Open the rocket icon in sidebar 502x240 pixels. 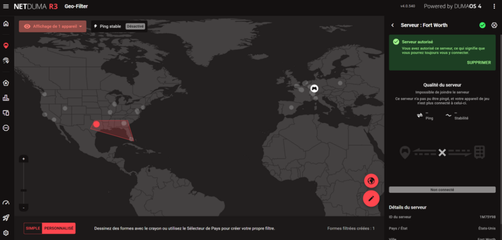[6, 218]
